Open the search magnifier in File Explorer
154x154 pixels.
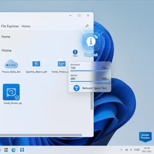(87, 26)
